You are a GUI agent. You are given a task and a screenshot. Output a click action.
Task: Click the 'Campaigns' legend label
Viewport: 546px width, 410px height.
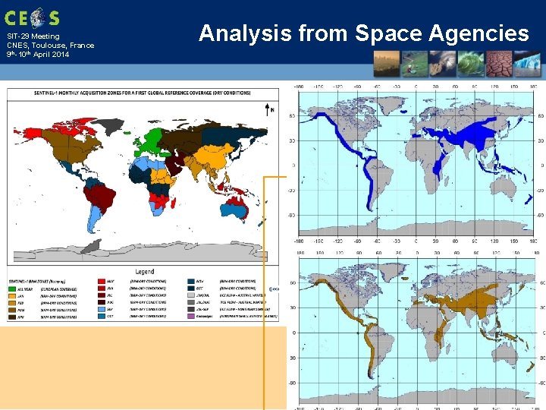point(204,316)
